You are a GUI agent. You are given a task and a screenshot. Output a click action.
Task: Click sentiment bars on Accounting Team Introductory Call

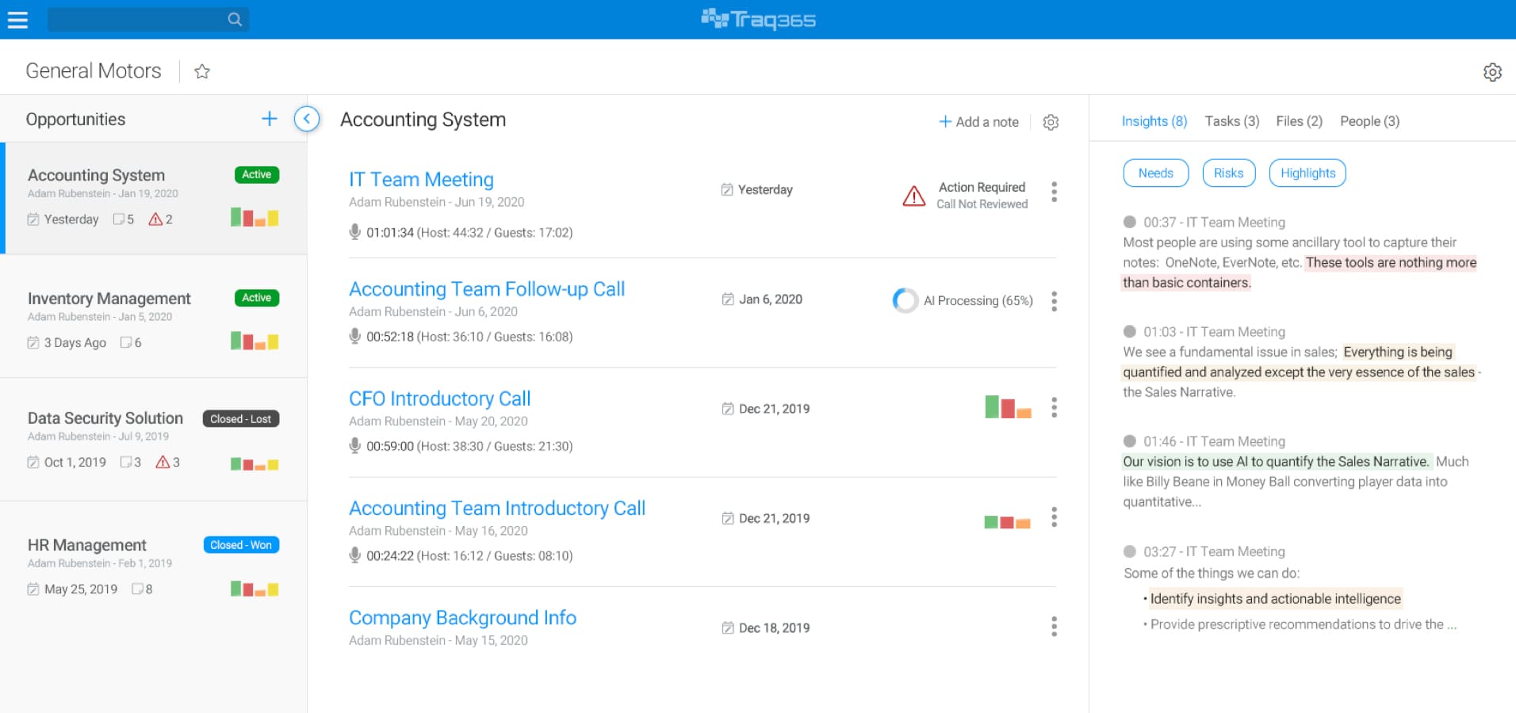pyautogui.click(x=1007, y=522)
